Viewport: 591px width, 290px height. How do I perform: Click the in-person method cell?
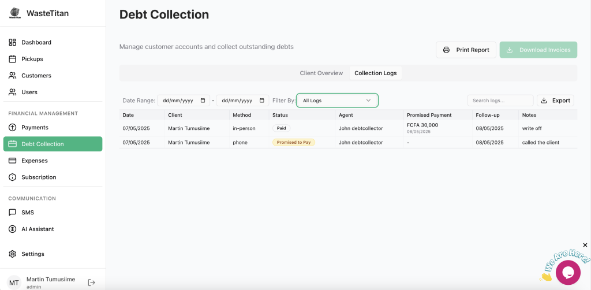(244, 128)
